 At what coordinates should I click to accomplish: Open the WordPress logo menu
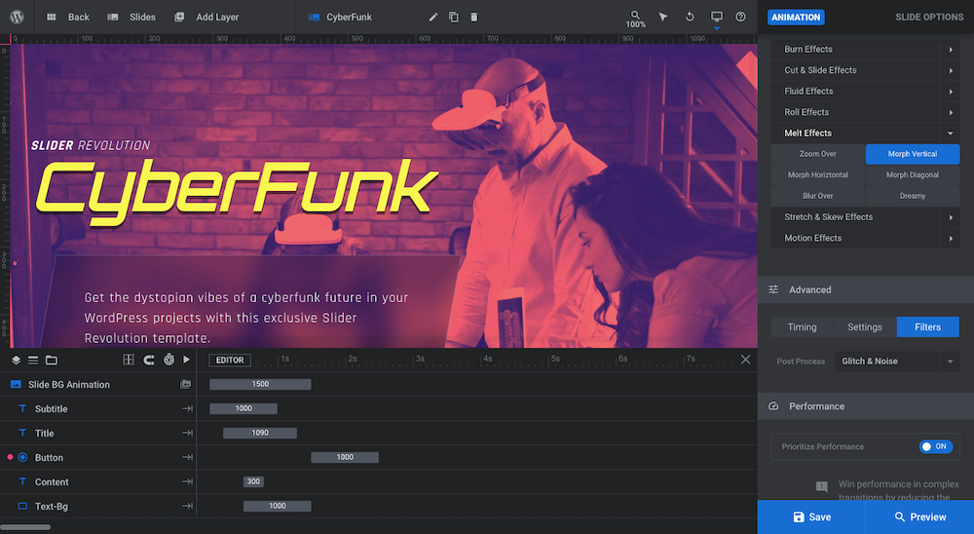pyautogui.click(x=17, y=17)
